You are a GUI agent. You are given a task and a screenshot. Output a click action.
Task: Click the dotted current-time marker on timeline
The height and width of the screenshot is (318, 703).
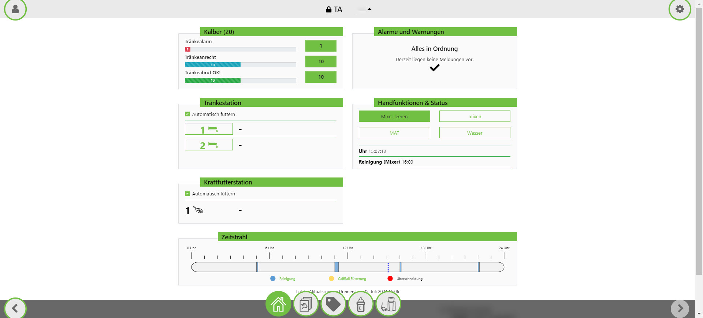[x=388, y=267]
